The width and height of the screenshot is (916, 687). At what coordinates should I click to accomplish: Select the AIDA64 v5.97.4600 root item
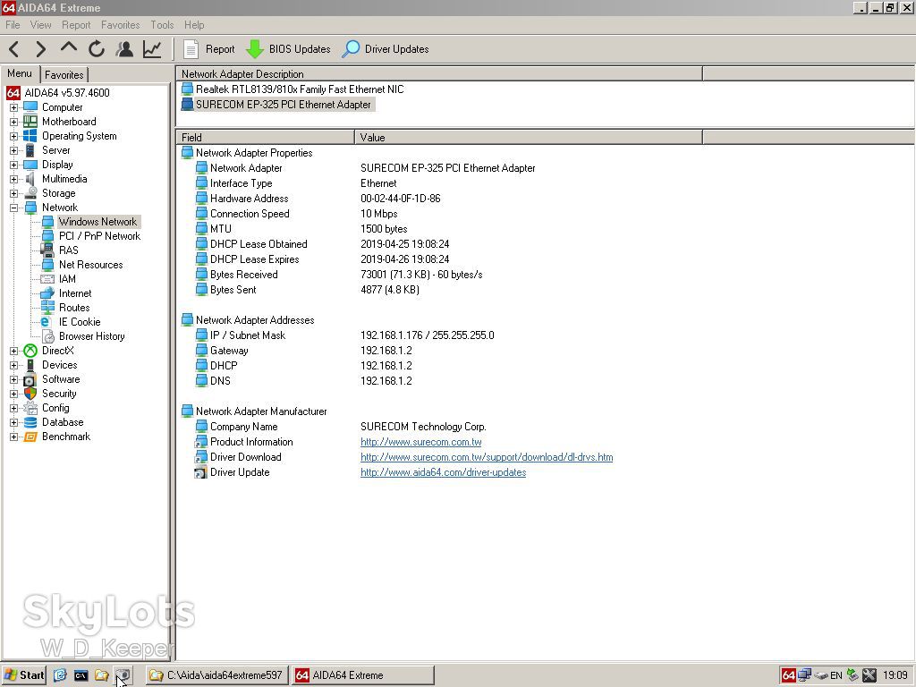pyautogui.click(x=66, y=93)
